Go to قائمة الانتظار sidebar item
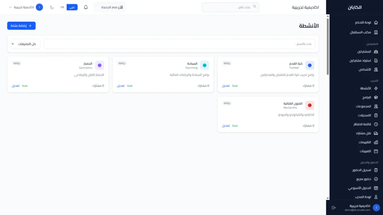 [362, 124]
